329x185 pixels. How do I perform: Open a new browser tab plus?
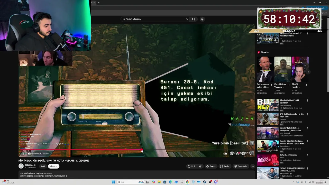98,3
